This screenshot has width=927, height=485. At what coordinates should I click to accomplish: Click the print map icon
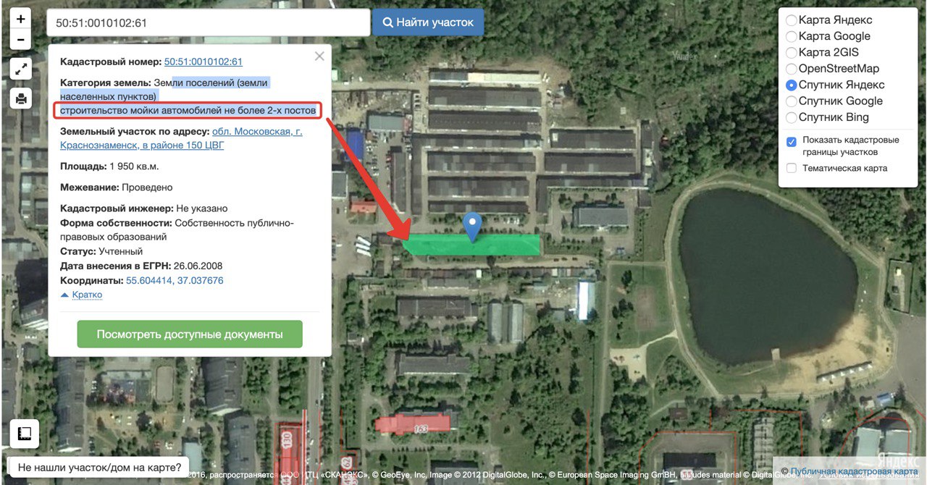point(21,98)
